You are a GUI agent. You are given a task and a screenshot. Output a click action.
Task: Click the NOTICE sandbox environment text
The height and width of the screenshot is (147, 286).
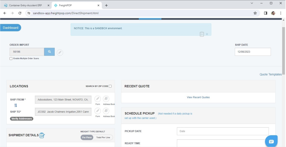click(98, 28)
